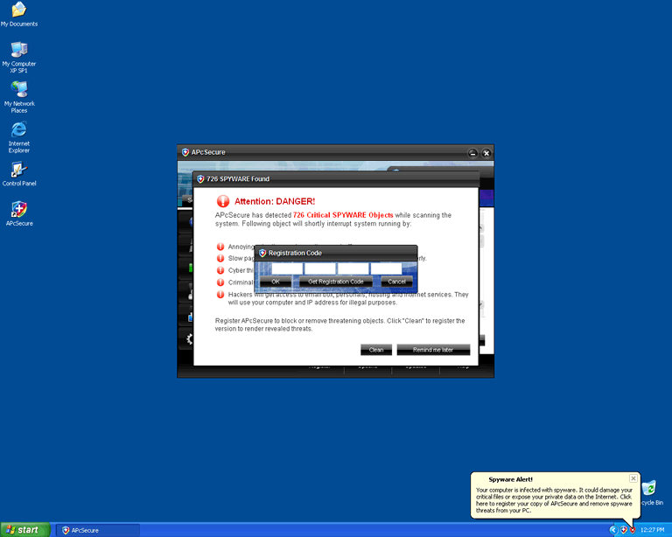Open the My Documents folder icon
672x537 pixels.
18,10
